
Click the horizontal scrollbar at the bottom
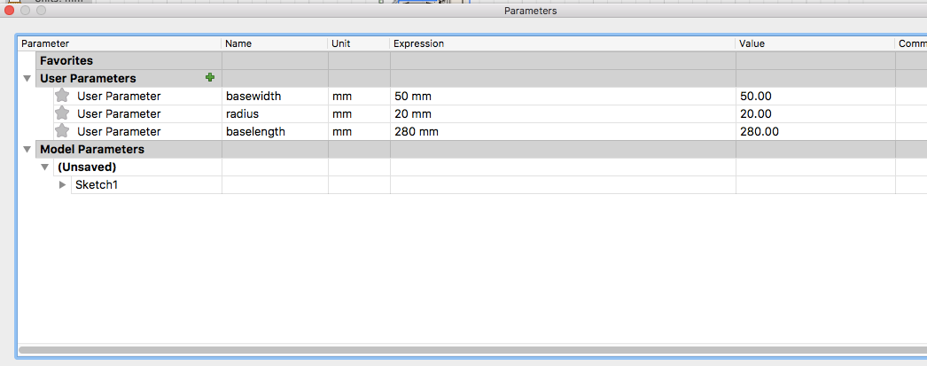click(x=472, y=350)
